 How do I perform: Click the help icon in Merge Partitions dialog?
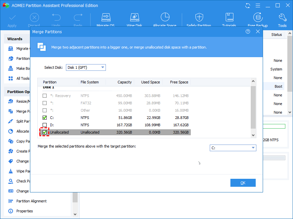click(248, 32)
